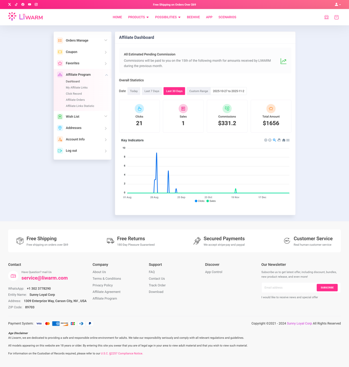349x367 pixels.
Task: Zoom out on the Key Indicators chart
Action: (270, 140)
